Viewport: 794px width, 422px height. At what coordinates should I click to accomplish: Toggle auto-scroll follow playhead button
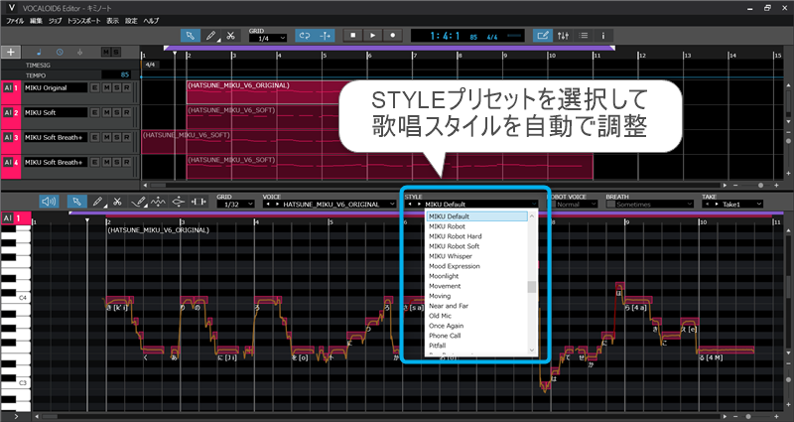coord(325,36)
